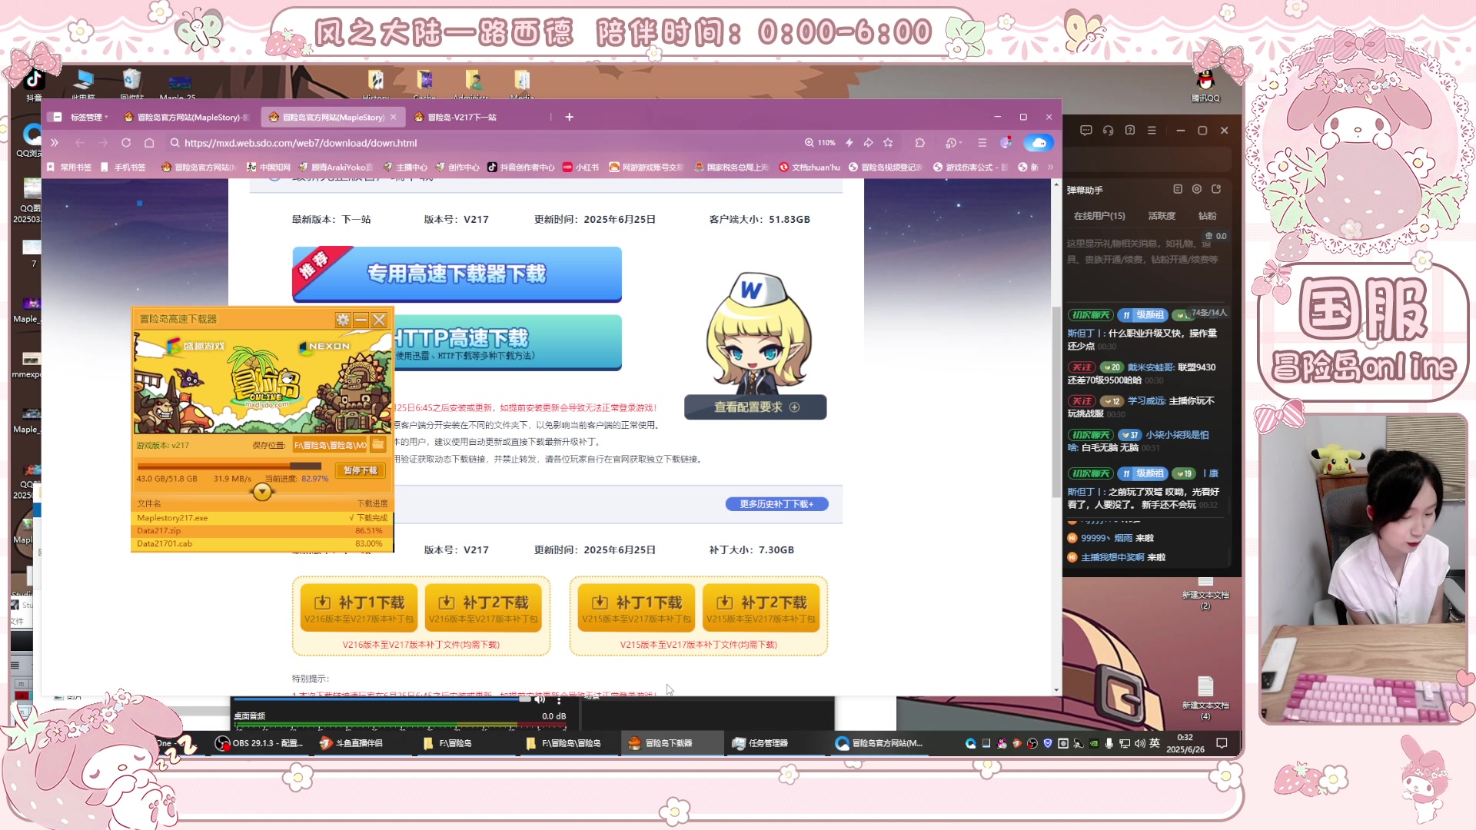The height and width of the screenshot is (830, 1476).
Task: Show more bookmarks chevron
Action: pyautogui.click(x=1050, y=167)
